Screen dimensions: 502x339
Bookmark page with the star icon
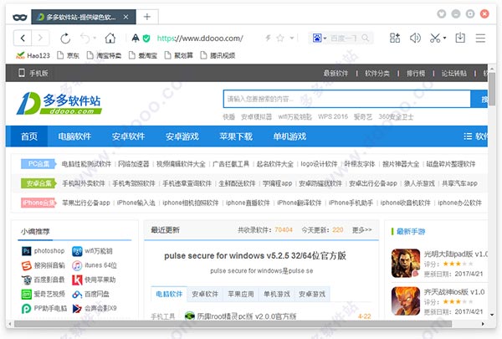[280, 39]
